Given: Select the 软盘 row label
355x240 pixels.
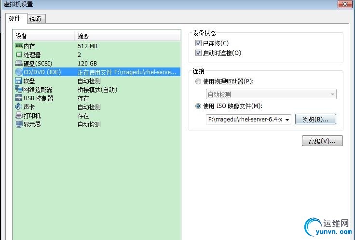Looking at the screenshot, I should click(x=29, y=81).
